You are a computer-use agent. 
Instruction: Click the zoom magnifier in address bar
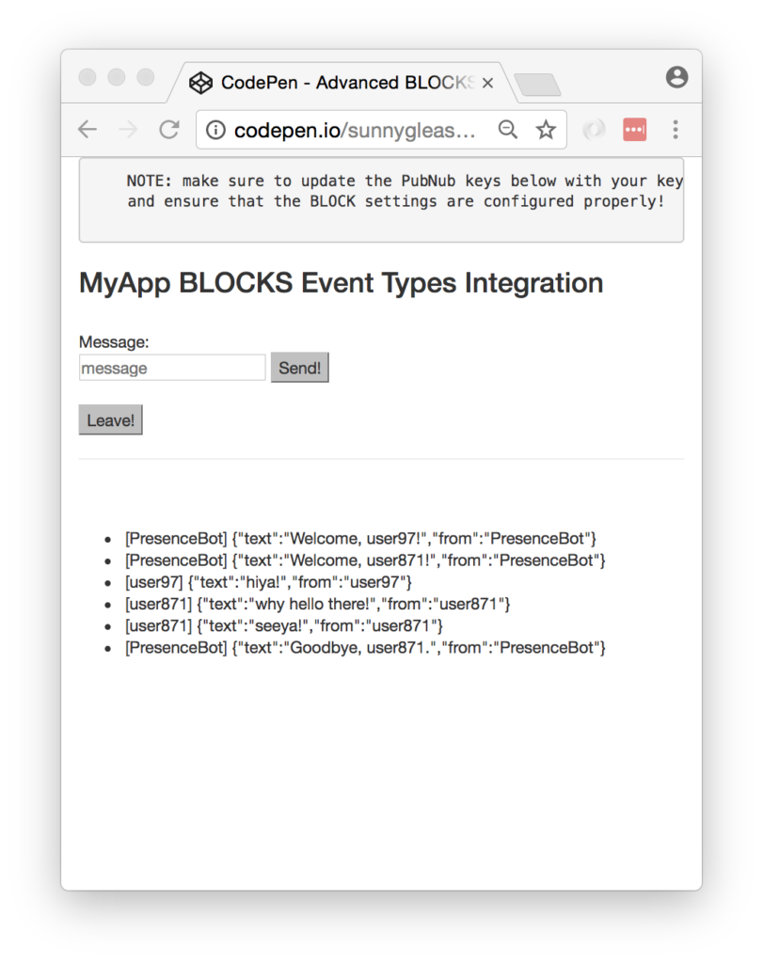coord(508,130)
